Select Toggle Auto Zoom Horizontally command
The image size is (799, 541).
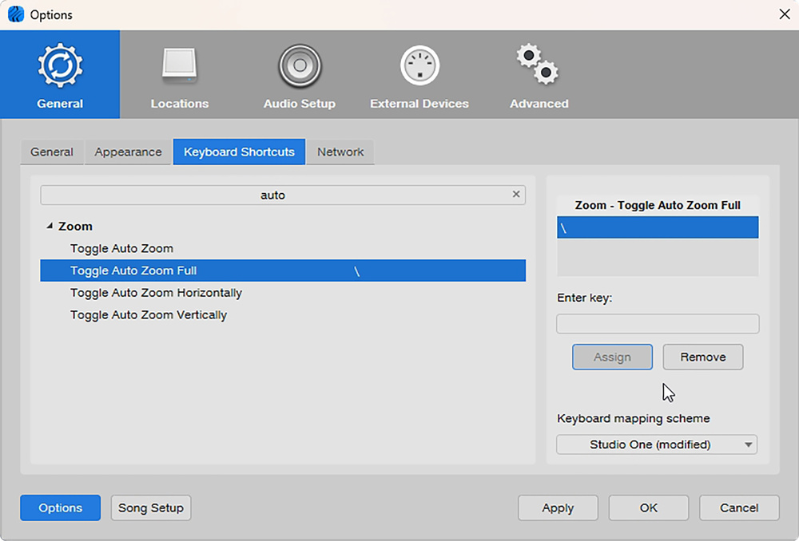coord(156,293)
